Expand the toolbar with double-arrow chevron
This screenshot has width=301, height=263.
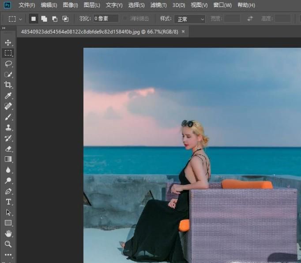[x=4, y=28]
